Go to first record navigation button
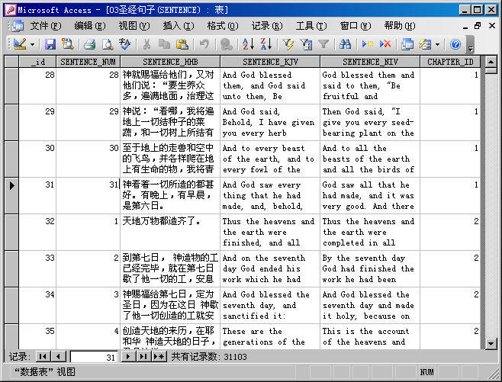Image resolution: width=502 pixels, height=382 pixels. click(43, 356)
